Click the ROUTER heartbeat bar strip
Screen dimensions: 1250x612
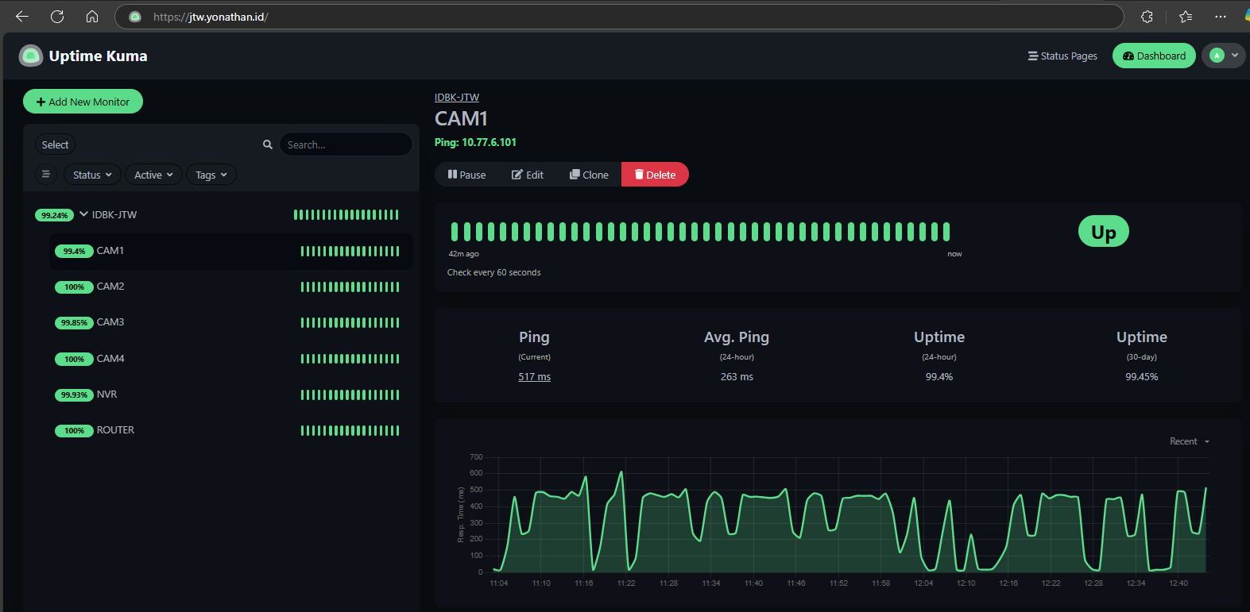tap(350, 430)
